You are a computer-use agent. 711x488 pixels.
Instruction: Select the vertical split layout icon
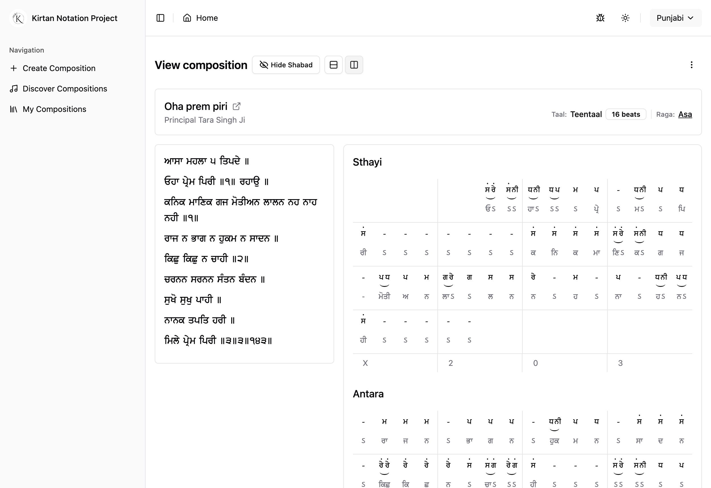[x=354, y=64]
